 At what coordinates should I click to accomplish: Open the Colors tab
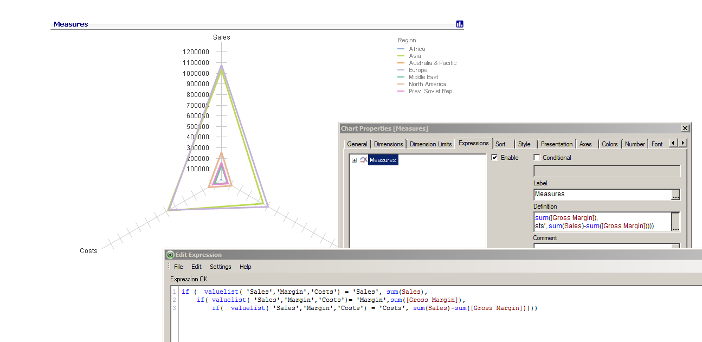(609, 144)
